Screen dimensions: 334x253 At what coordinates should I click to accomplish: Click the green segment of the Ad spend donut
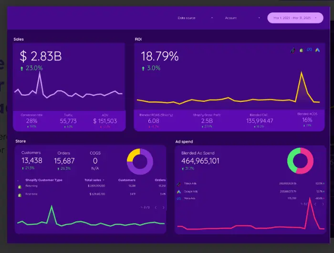click(x=290, y=160)
